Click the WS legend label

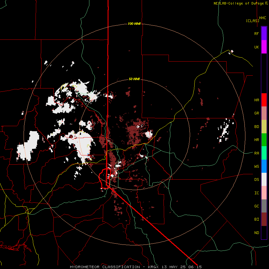[x=256, y=166]
